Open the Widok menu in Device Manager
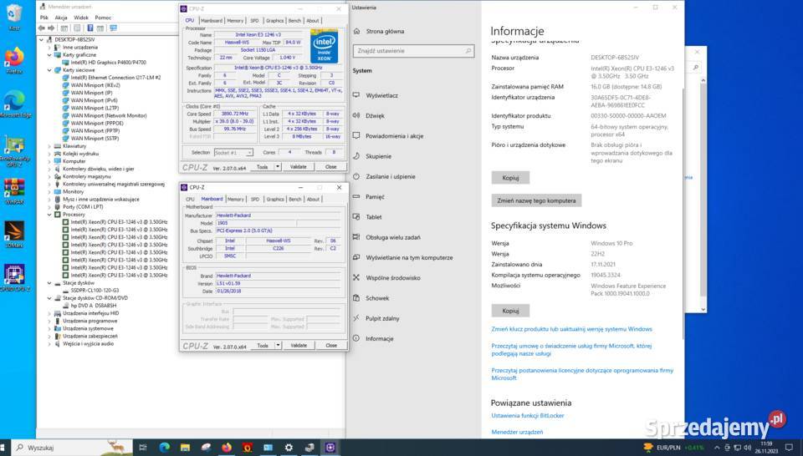Screen dimensions: 803x456 pyautogui.click(x=81, y=18)
